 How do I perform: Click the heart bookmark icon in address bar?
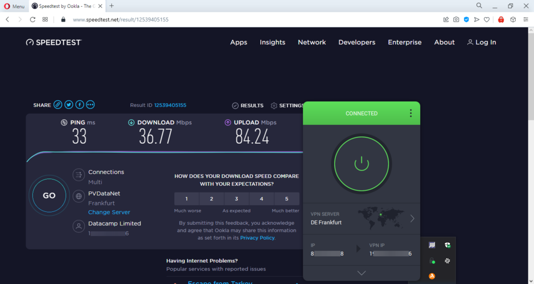[487, 19]
